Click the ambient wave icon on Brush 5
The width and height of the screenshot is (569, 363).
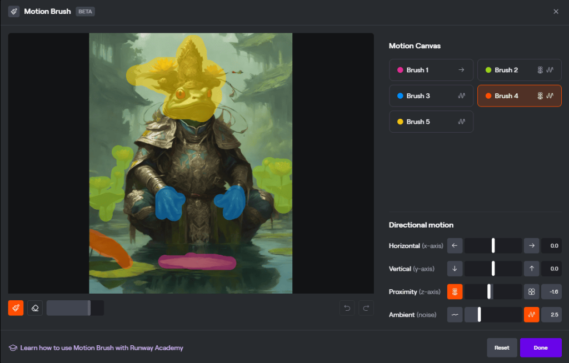[461, 122]
